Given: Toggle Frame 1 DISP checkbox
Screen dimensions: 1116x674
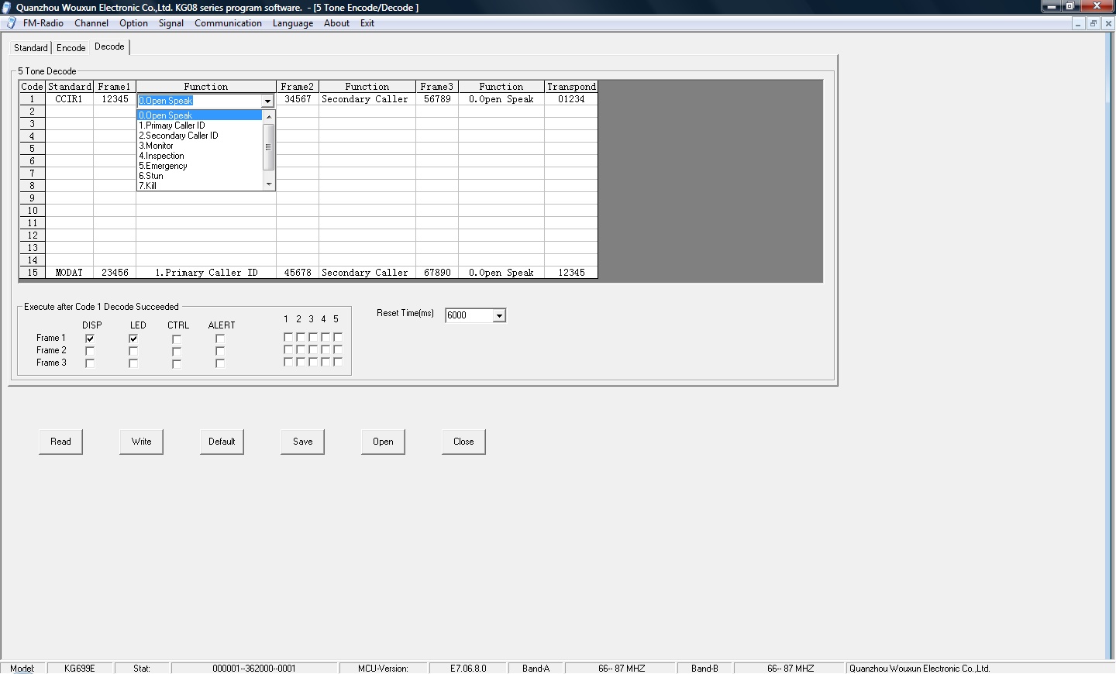Looking at the screenshot, I should pos(90,339).
